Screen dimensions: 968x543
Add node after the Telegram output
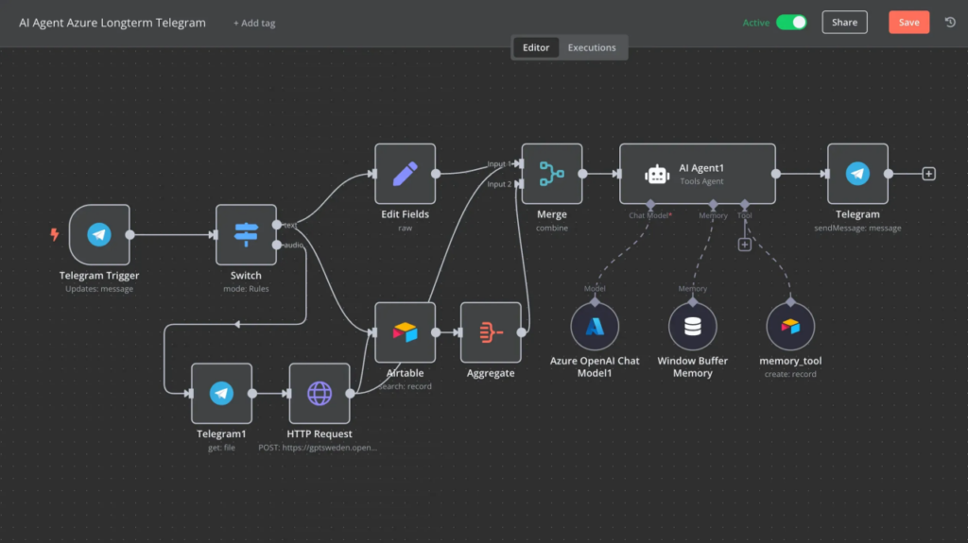click(x=928, y=174)
